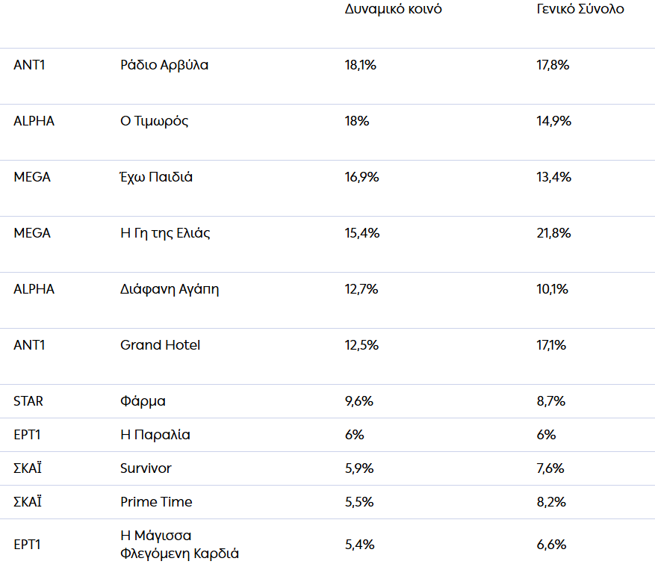The image size is (655, 579).
Task: Click the 8,2% Prime Time total value
Action: pyautogui.click(x=550, y=502)
